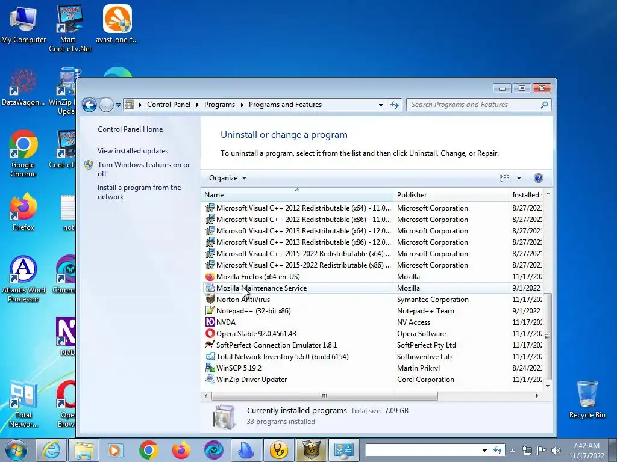Click the horizontal scrollbar thumb
The width and height of the screenshot is (617, 462).
tap(324, 396)
